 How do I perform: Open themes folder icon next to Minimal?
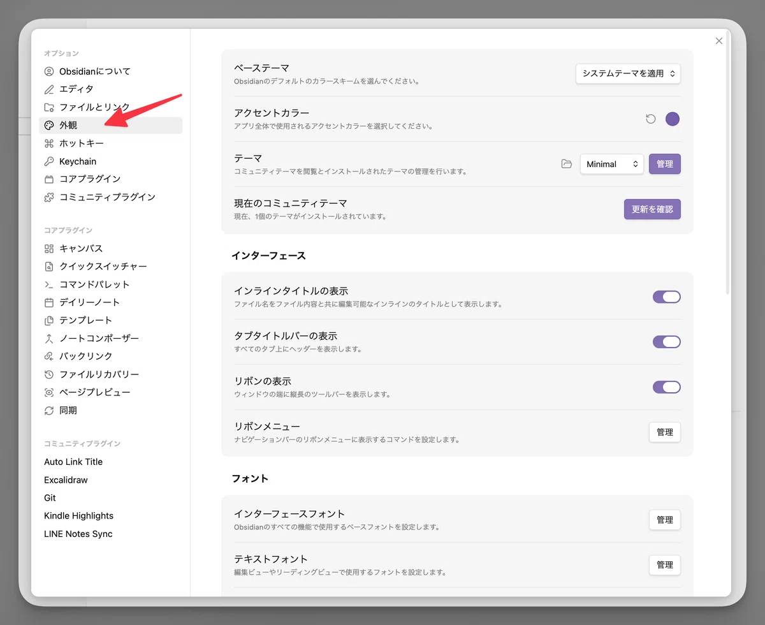coord(567,164)
